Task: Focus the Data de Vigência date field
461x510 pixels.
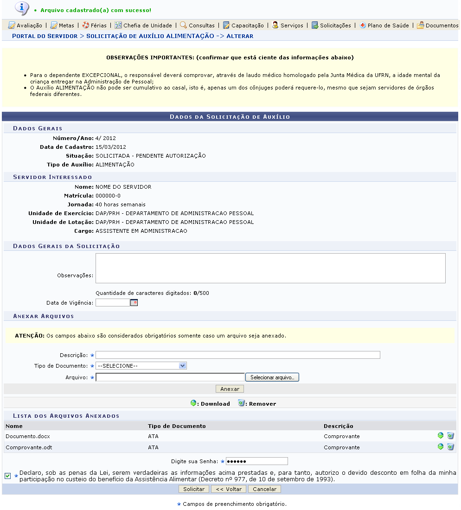Action: pos(113,303)
